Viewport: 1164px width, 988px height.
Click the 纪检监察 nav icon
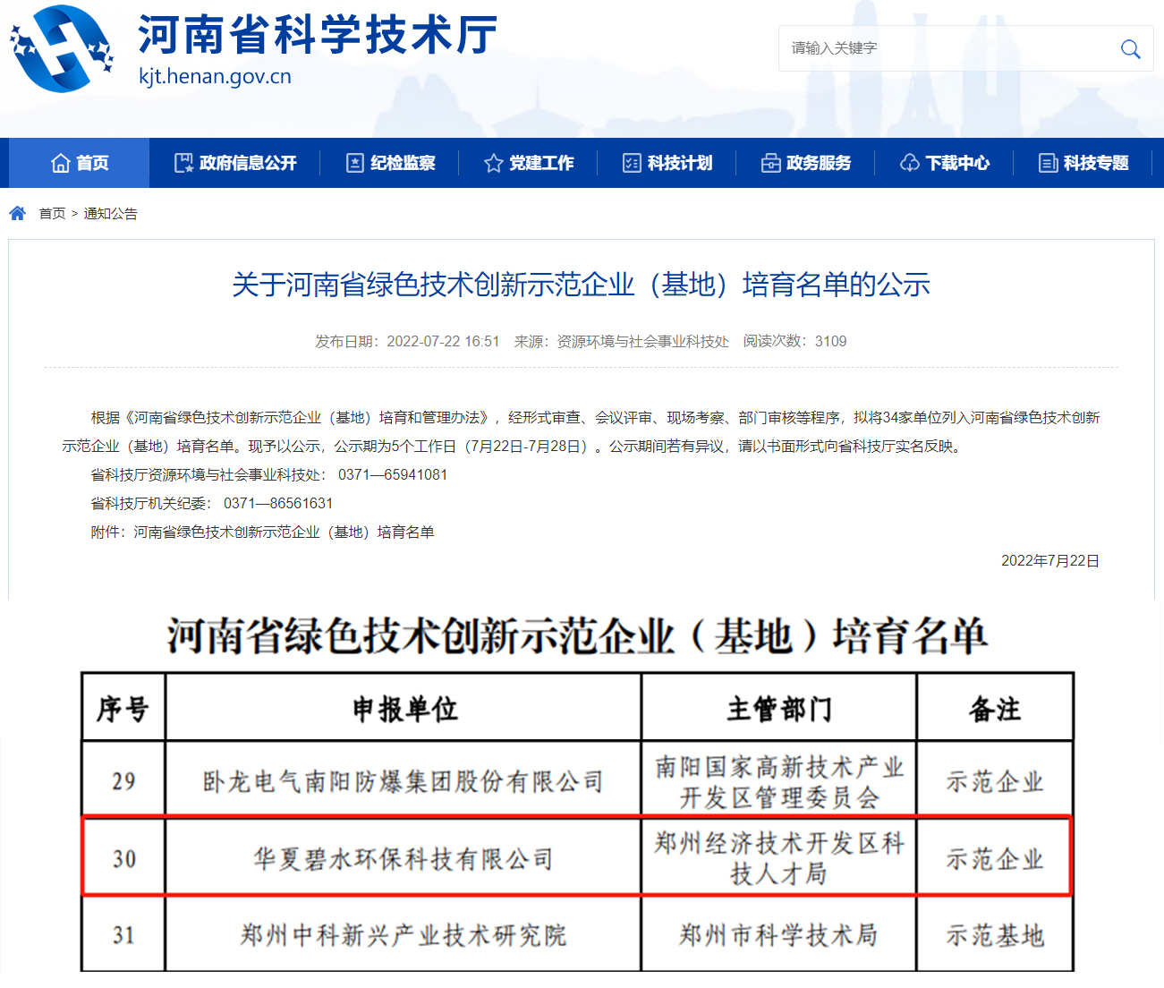[355, 163]
